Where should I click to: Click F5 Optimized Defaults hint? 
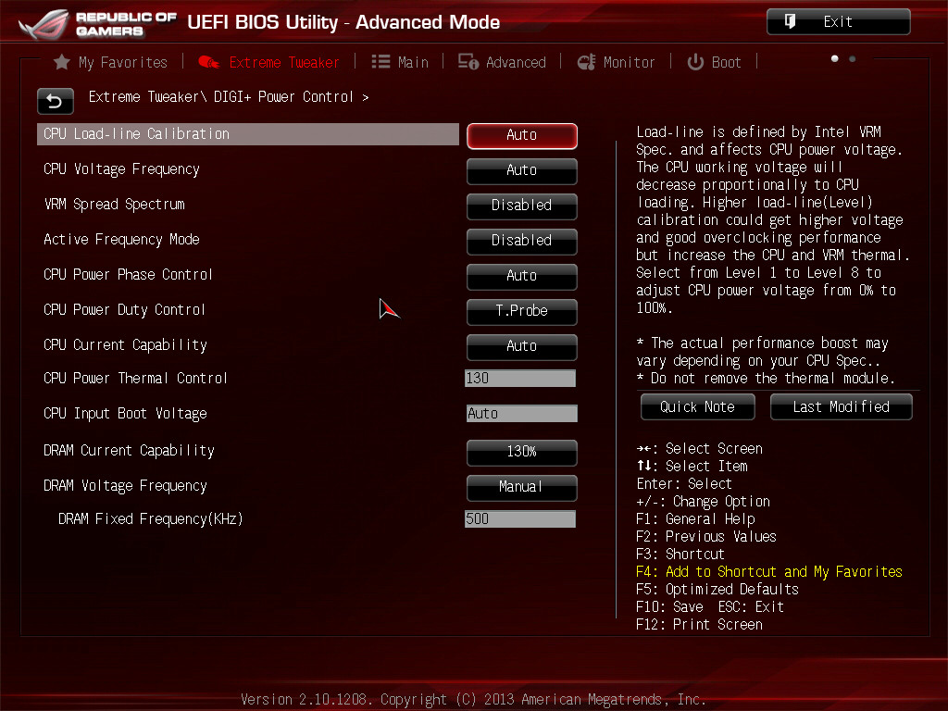(x=717, y=590)
